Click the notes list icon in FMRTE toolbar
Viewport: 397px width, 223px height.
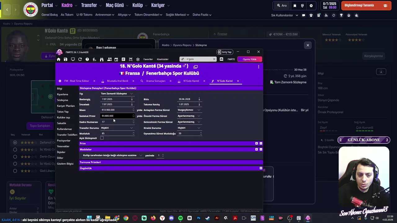(123, 59)
